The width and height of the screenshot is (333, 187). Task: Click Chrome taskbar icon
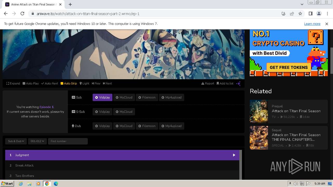tap(47, 184)
